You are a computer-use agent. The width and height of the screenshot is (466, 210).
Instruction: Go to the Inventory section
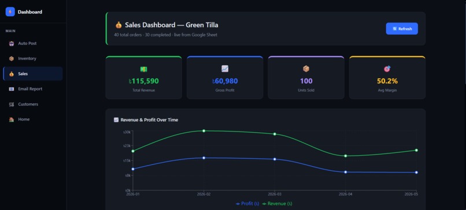coord(33,59)
